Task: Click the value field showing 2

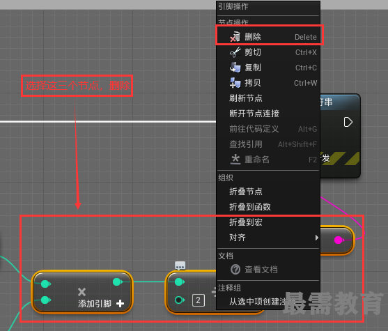Action: pyautogui.click(x=199, y=300)
